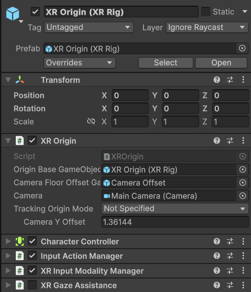
Task: Click the Rotation Y field
Action: (180, 109)
